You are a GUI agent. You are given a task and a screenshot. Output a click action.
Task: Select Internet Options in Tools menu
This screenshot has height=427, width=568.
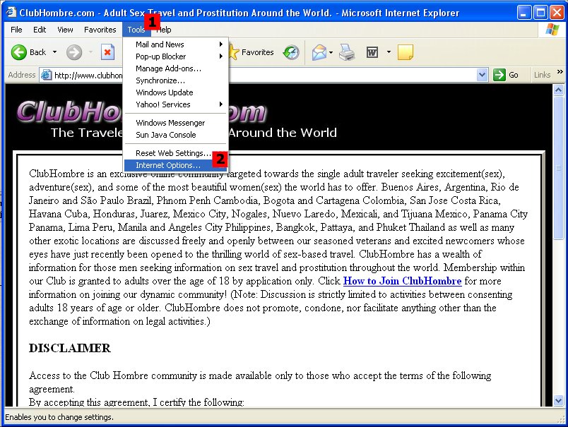click(x=176, y=165)
